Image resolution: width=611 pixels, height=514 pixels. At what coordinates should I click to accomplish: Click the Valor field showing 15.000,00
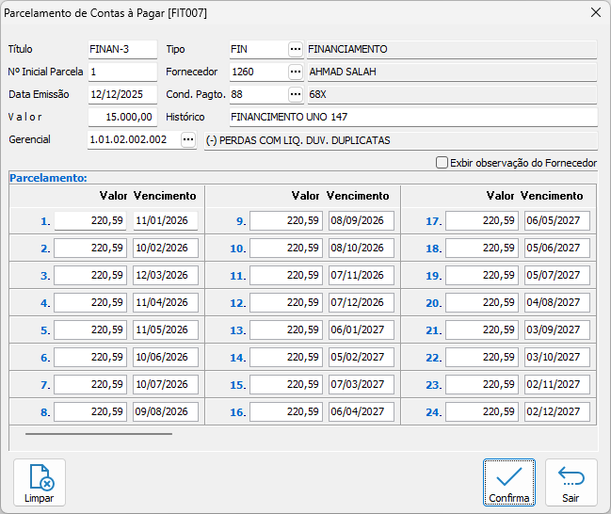[121, 117]
